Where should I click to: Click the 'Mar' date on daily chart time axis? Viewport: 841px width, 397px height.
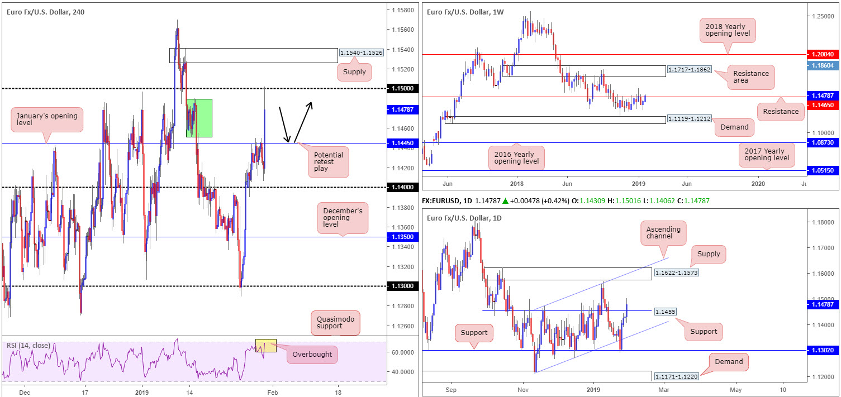(665, 389)
